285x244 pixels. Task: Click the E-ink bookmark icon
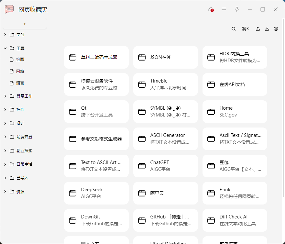coord(211,193)
